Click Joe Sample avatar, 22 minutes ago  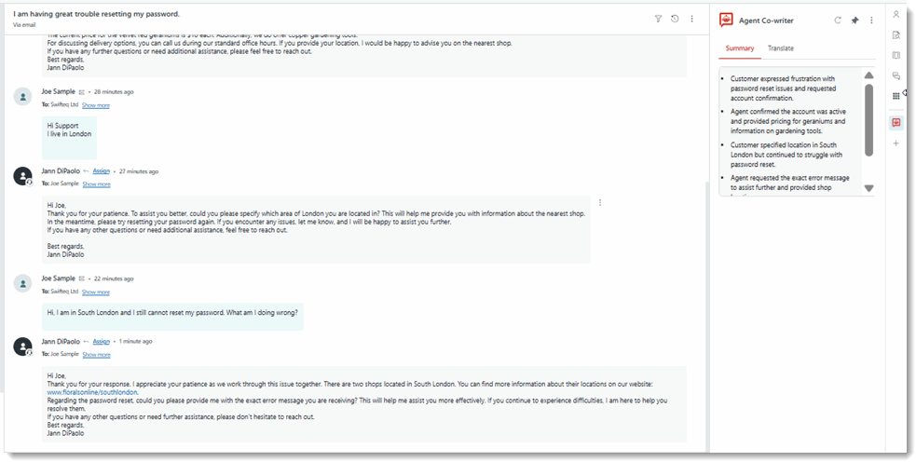[22, 284]
